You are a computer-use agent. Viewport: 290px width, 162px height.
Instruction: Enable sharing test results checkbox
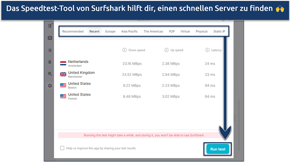pos(62,148)
